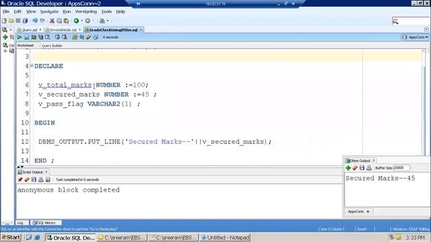431x242 pixels.
Task: Open dropdown arrow next to Back button
Action: click(81, 21)
